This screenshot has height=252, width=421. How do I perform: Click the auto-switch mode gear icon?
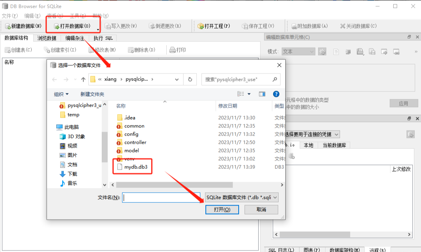[322, 52]
